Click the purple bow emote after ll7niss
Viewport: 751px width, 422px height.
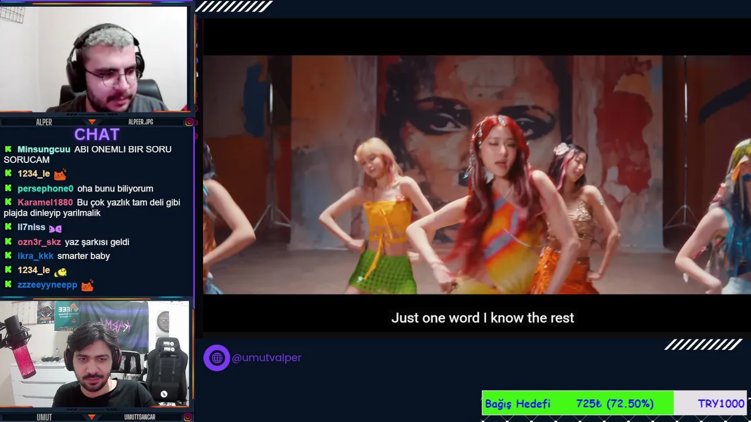(55, 229)
